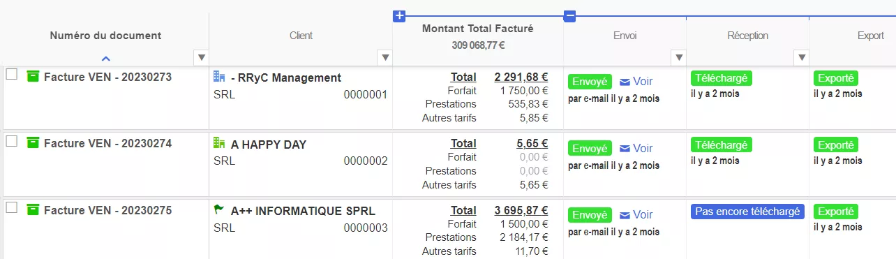896x259 pixels.
Task: Click the envelope icon in the A HAPPY DAY row
Action: click(x=625, y=149)
